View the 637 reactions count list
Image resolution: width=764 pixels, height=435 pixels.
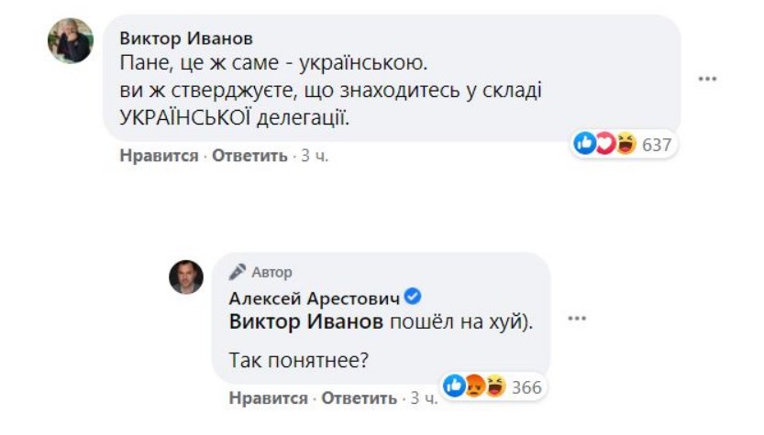click(657, 145)
